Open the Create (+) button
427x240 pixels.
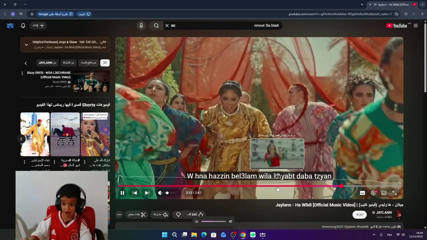(38, 26)
